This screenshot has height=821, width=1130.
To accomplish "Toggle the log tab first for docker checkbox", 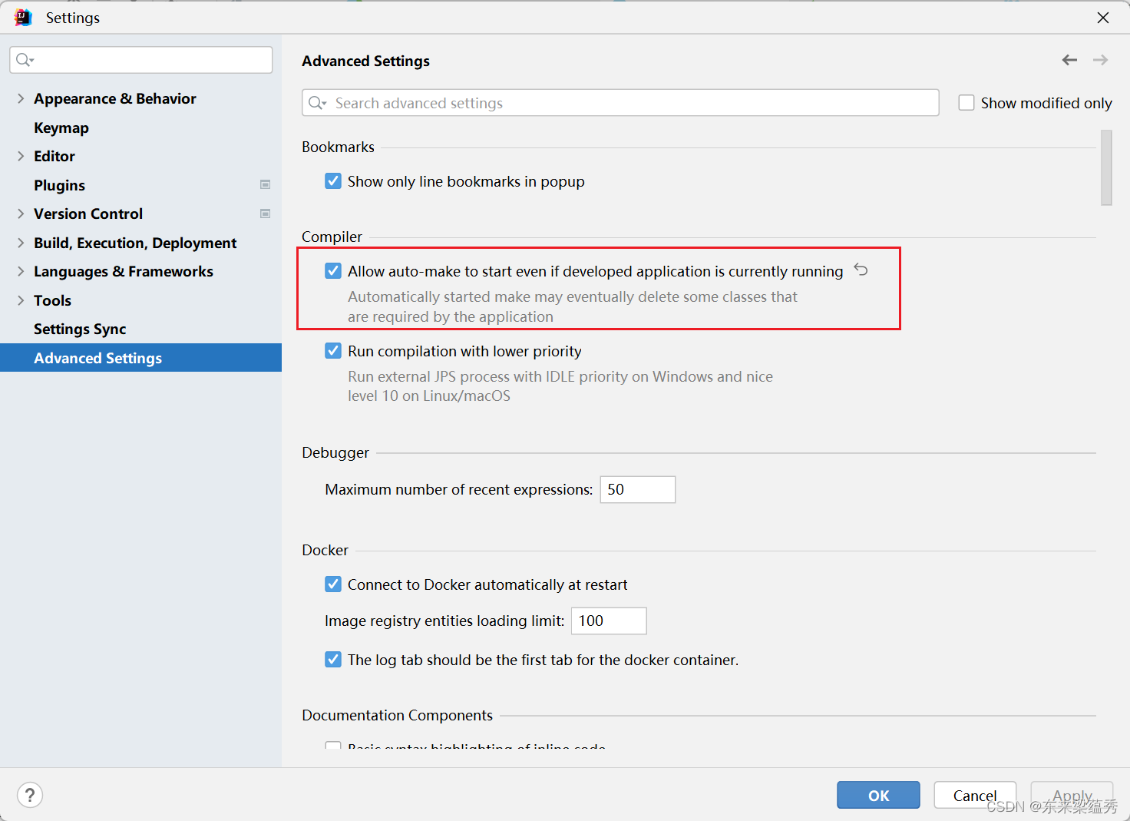I will pos(333,660).
